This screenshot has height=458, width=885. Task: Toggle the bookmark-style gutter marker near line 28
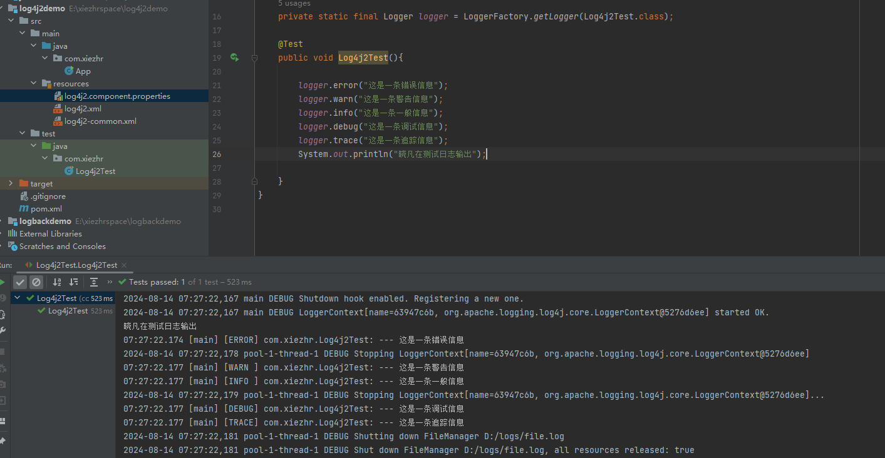(254, 180)
